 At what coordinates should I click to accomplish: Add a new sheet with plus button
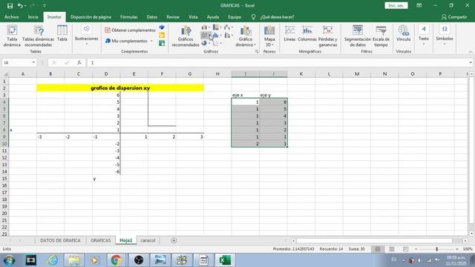click(174, 240)
